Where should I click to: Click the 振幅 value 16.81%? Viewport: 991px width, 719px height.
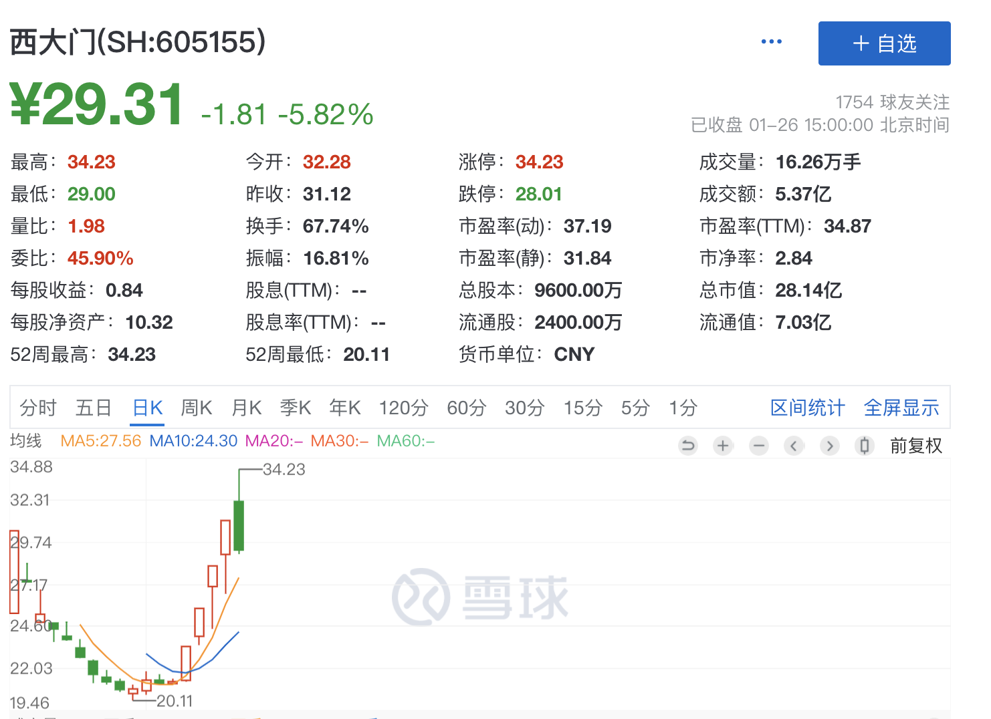[336, 258]
